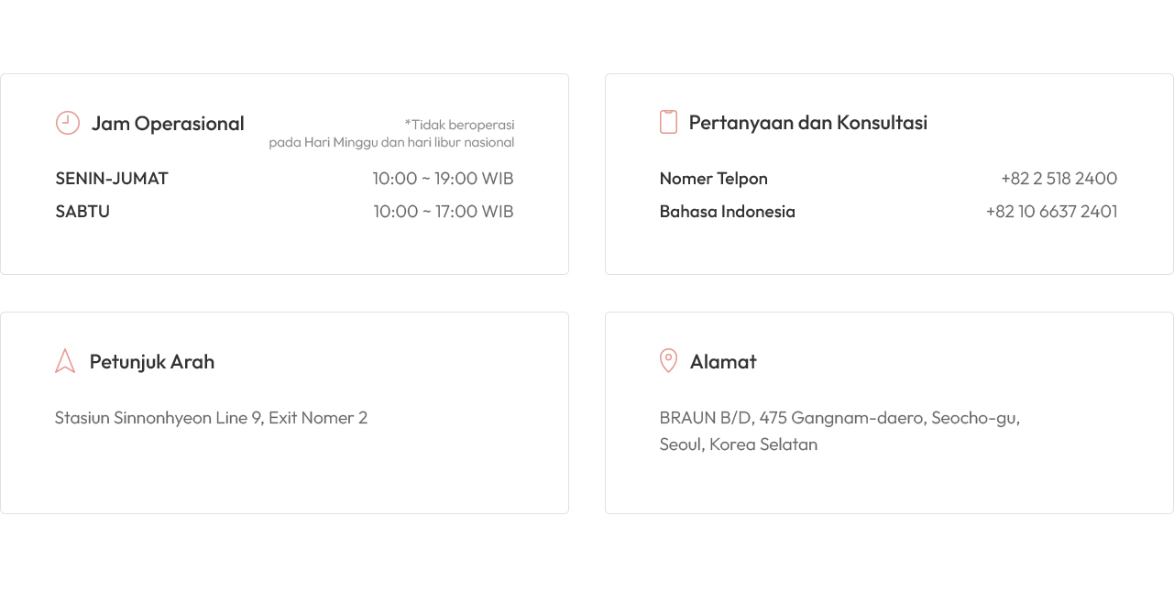Click the clock icon beside Jam Operasional
Viewport: 1174px width, 604px height.
pyautogui.click(x=68, y=123)
